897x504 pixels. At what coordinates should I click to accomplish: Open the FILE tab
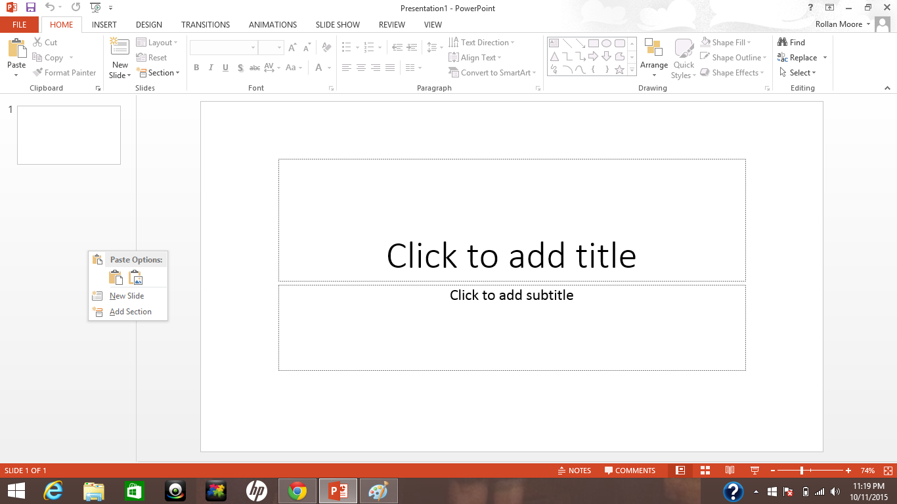tap(20, 24)
